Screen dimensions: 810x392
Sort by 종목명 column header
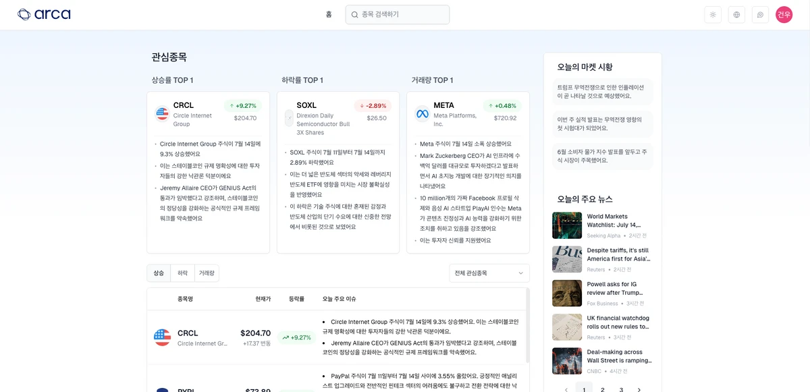pos(185,299)
